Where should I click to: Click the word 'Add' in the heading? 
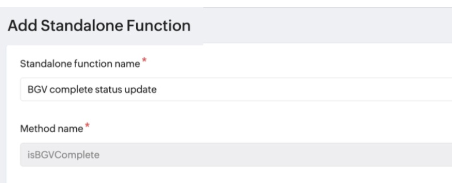pos(23,25)
